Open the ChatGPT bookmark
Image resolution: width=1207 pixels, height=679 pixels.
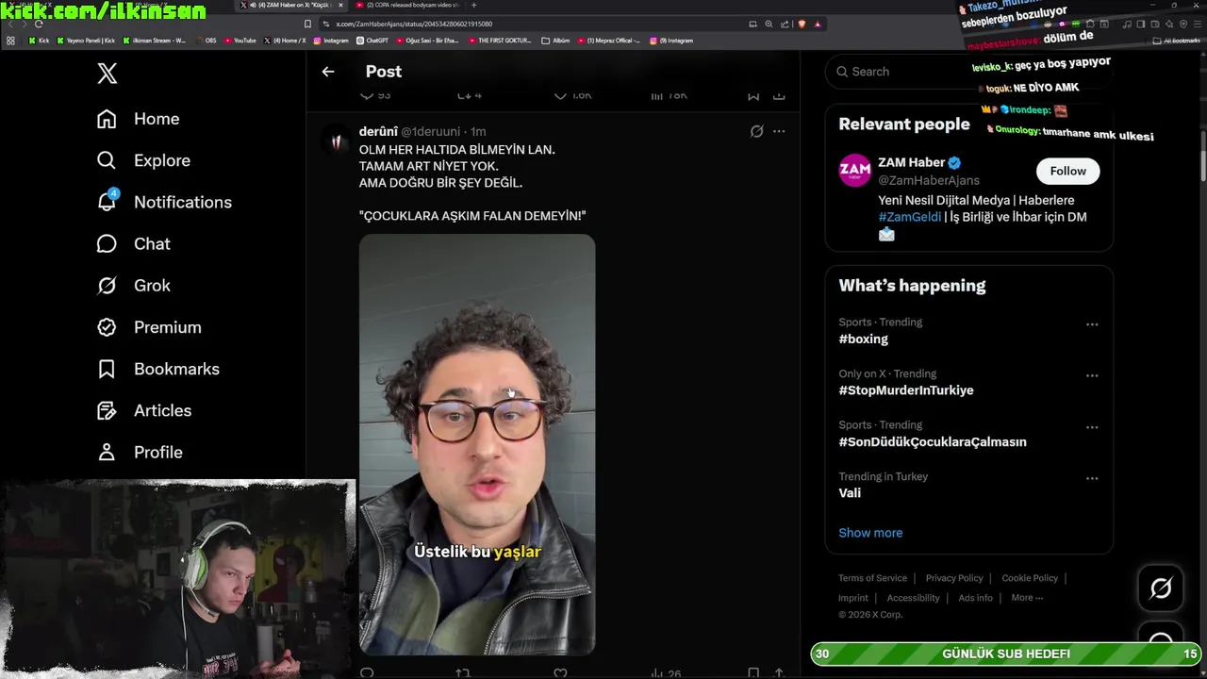point(372,41)
